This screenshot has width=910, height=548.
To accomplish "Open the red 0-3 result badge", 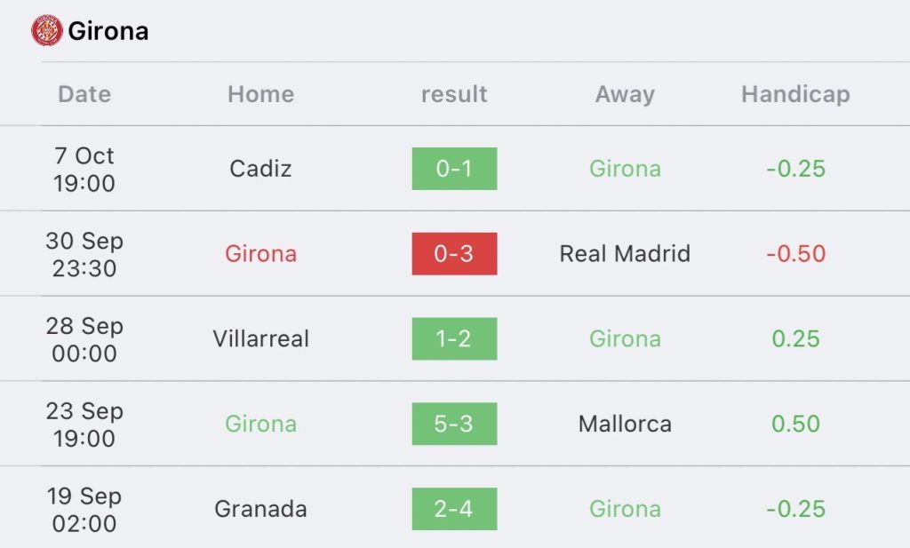I will [454, 253].
